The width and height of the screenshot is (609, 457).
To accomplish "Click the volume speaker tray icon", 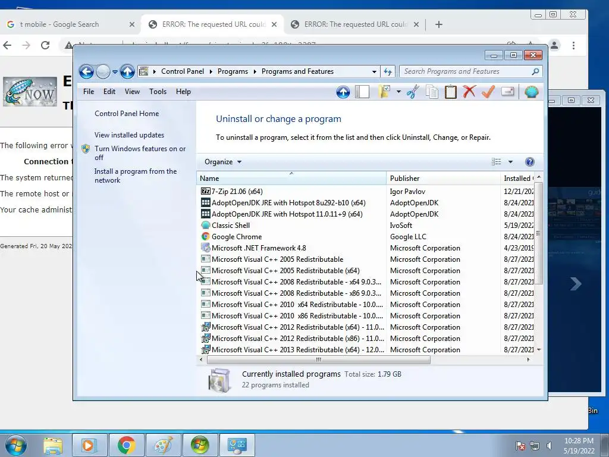I will [549, 445].
